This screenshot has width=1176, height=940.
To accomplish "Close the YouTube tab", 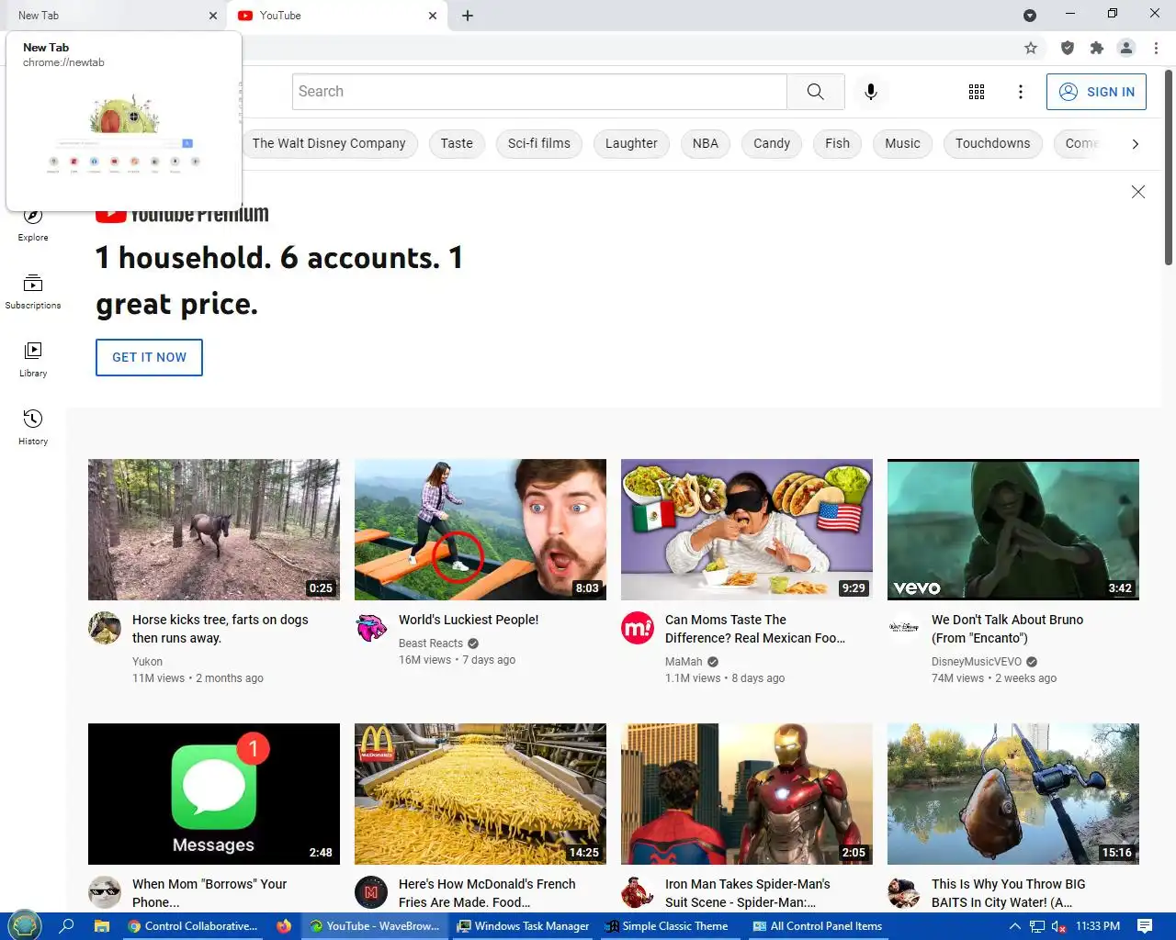I will click(433, 16).
